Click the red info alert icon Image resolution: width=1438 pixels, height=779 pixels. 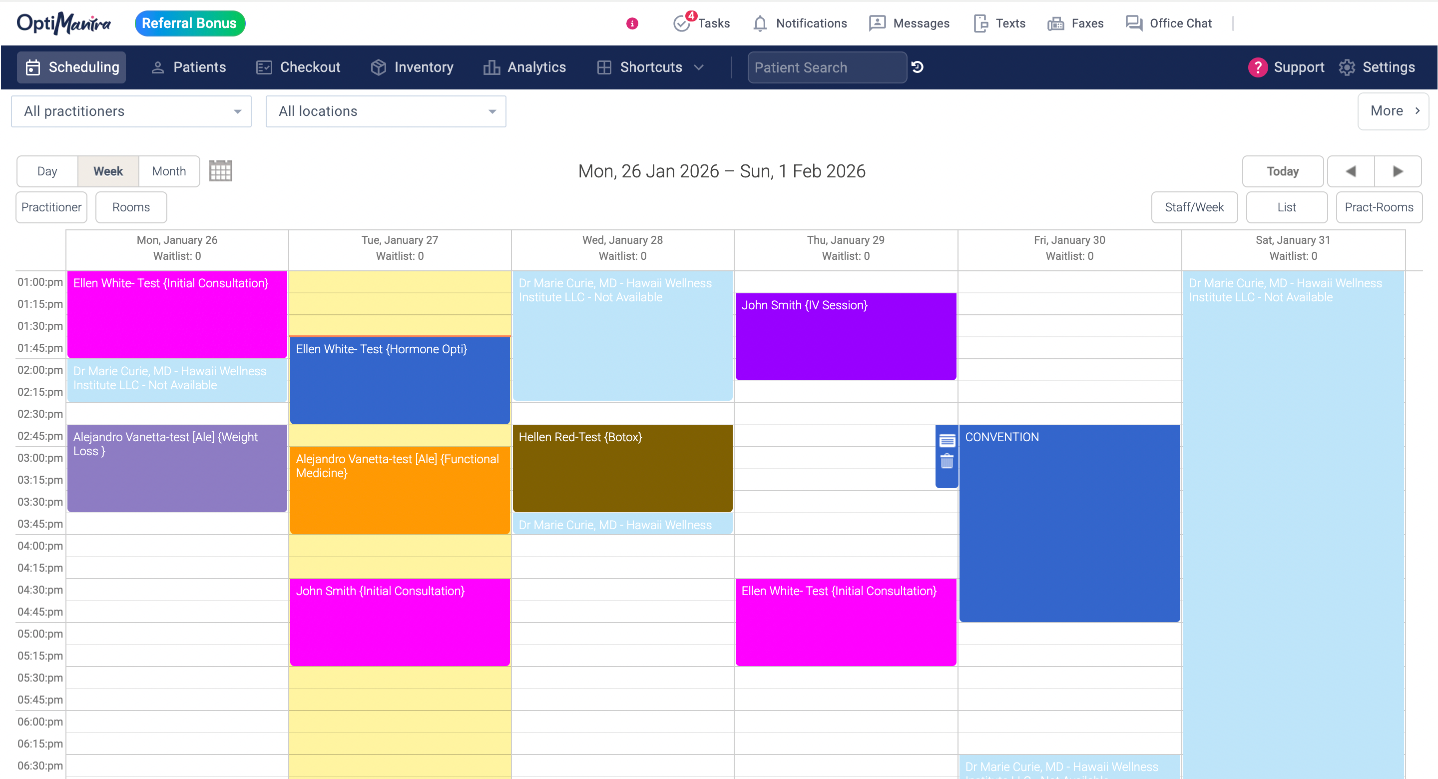(x=632, y=23)
